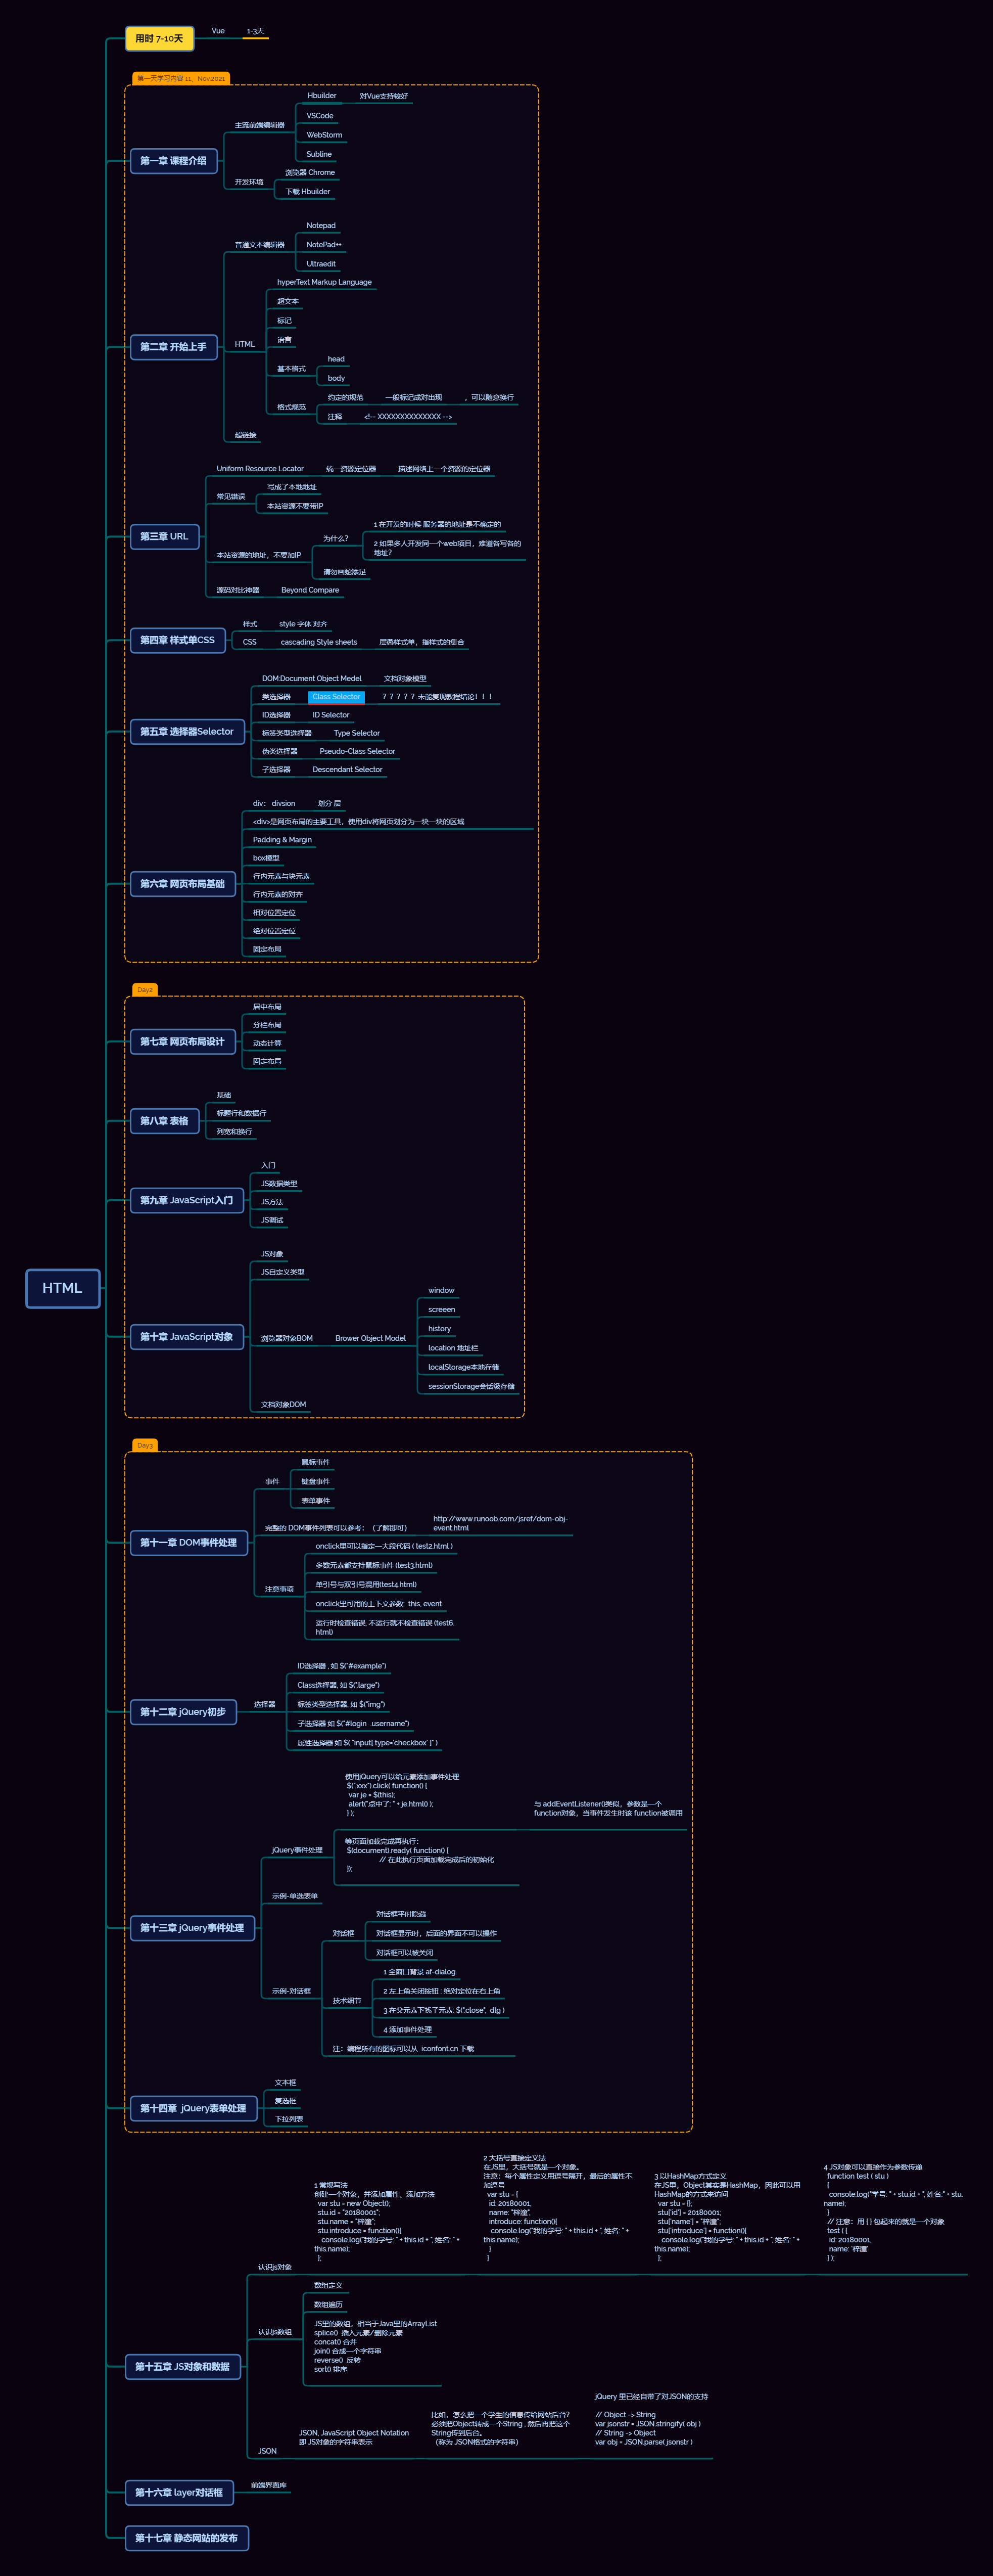
Task: Select the 第三章 URL node
Action: click(164, 537)
